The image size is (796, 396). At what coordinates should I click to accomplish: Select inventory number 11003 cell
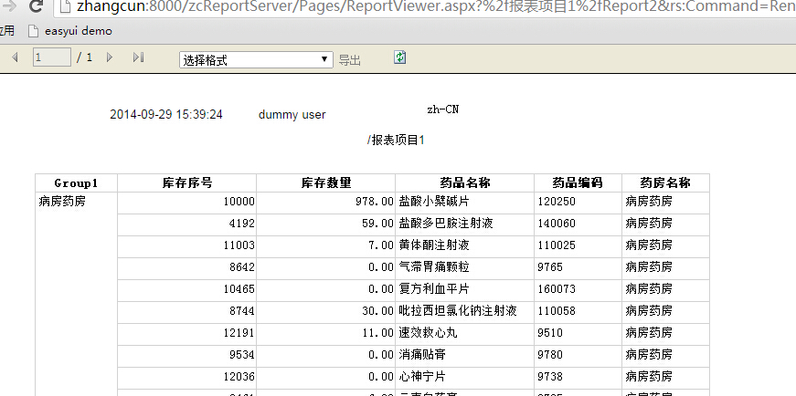pyautogui.click(x=186, y=245)
